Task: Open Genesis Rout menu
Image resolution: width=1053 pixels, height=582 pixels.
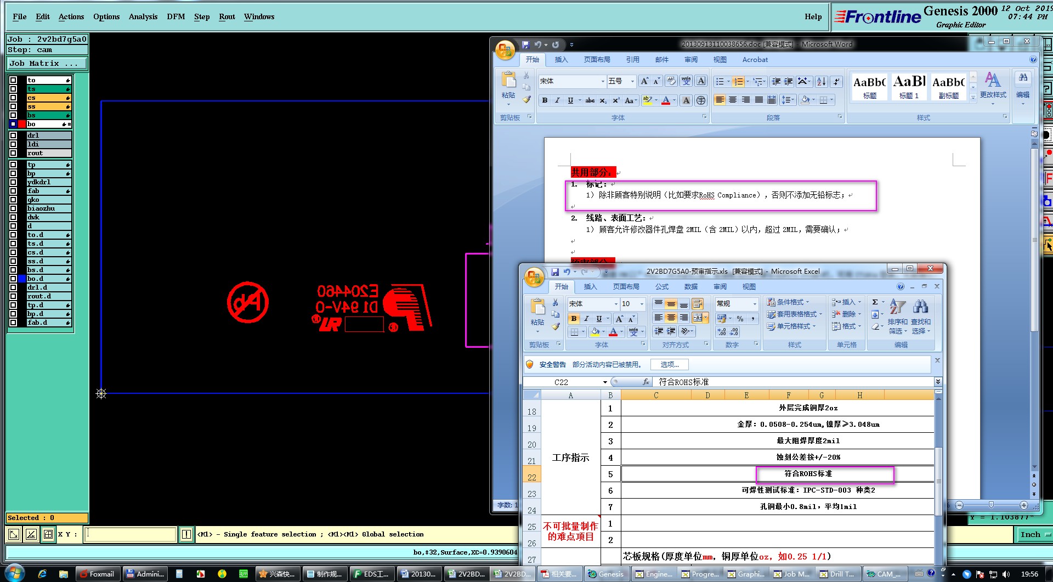Action: (227, 16)
